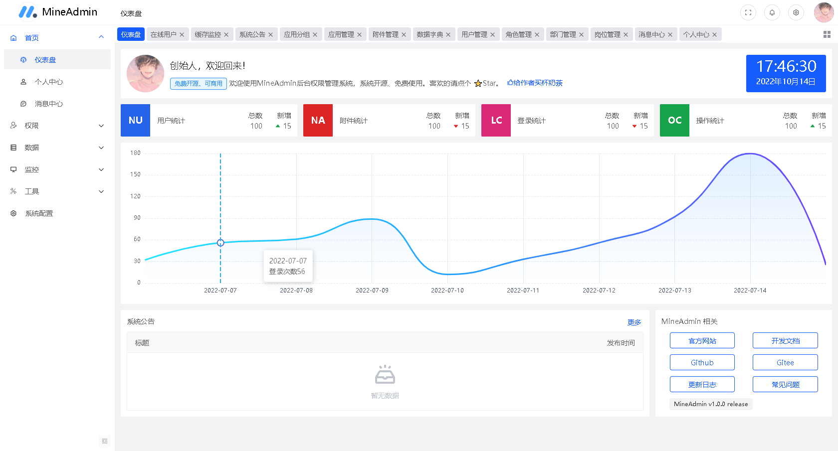Viewport: 838px width, 451px height.
Task: Open the 开发文档 button
Action: coord(785,341)
